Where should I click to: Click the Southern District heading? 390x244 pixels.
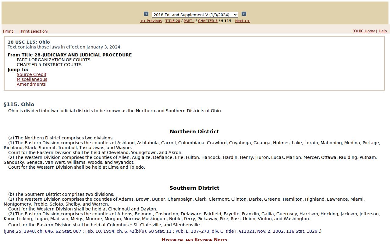click(x=194, y=188)
